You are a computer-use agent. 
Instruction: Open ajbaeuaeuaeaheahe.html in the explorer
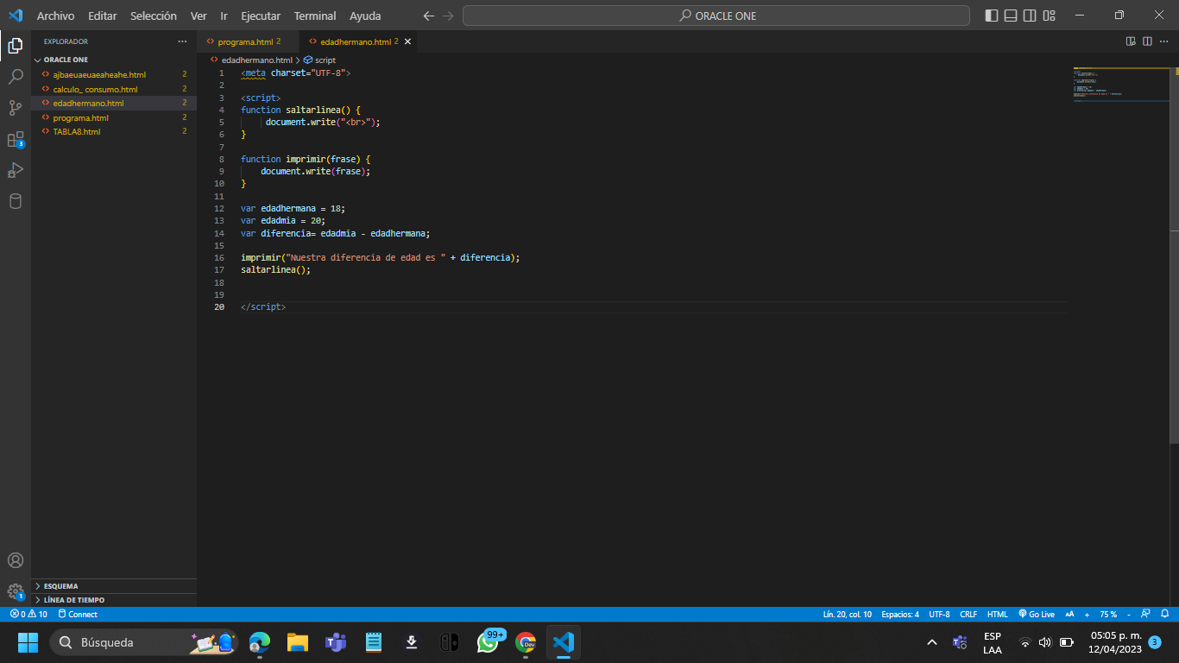coord(114,75)
